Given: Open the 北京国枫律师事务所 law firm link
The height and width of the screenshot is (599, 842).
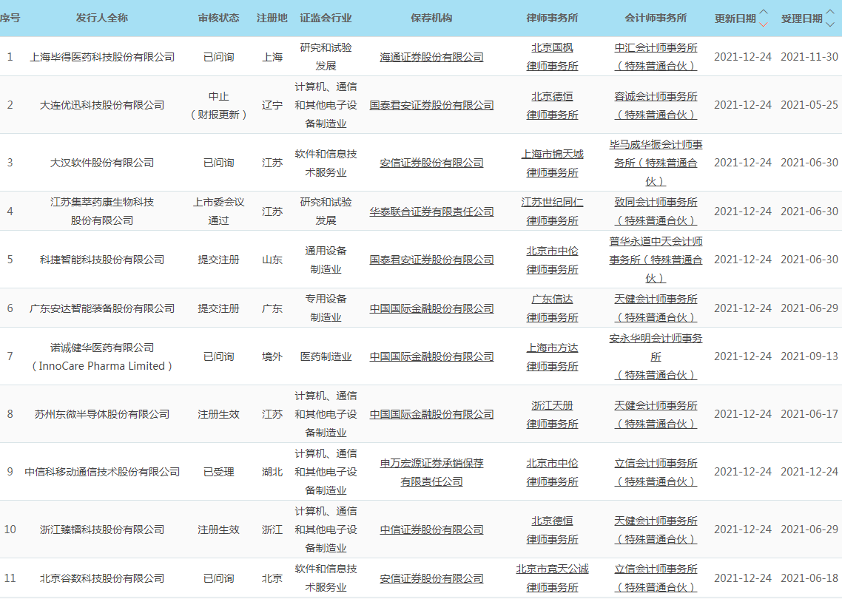Looking at the screenshot, I should (x=552, y=56).
